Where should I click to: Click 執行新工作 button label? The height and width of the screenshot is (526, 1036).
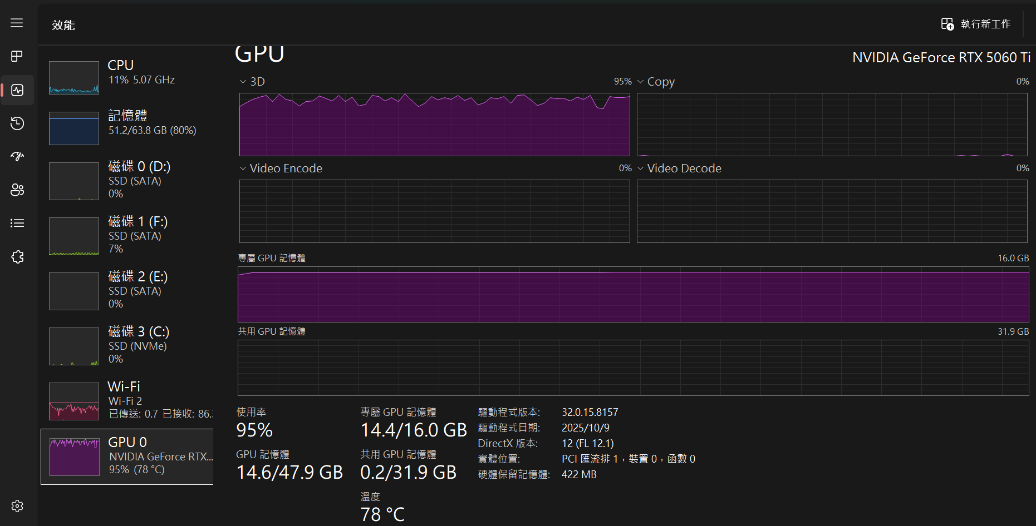coord(985,24)
